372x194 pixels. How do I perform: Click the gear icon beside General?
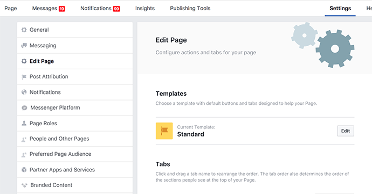tap(24, 30)
